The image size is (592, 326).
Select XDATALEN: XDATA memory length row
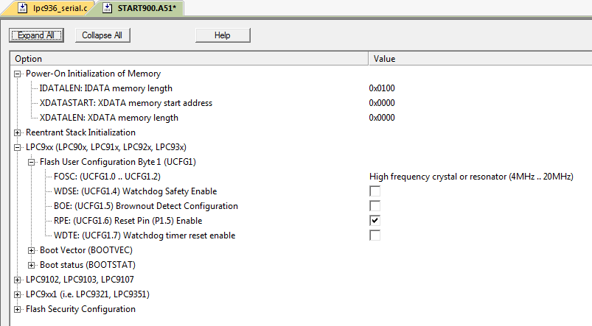[108, 118]
